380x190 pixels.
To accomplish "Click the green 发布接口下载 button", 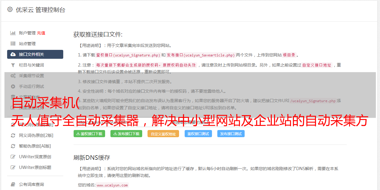I will point(126,134).
